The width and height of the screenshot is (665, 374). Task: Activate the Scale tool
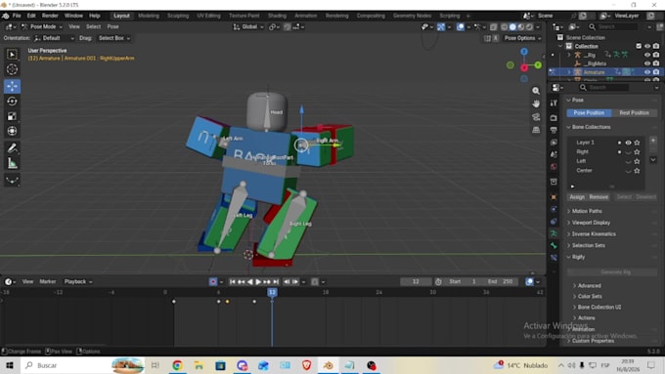(x=12, y=116)
